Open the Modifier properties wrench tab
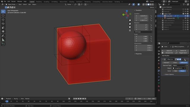 (x=159, y=71)
